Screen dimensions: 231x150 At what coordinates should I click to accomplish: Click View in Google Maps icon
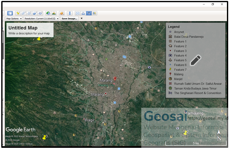click(x=94, y=13)
